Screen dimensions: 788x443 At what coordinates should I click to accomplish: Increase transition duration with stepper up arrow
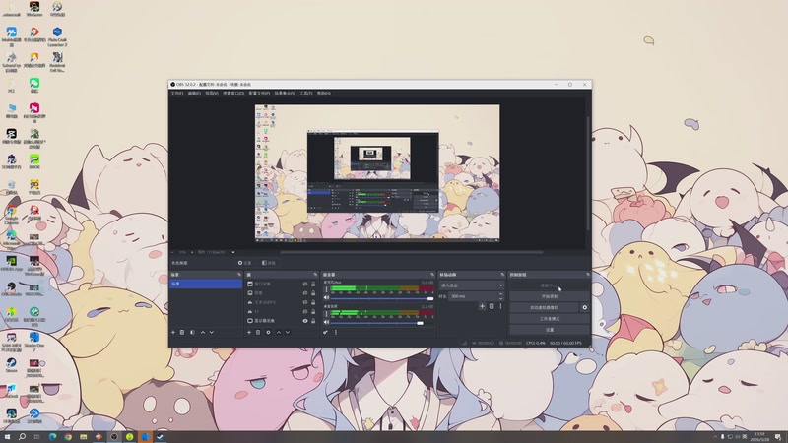pos(500,294)
